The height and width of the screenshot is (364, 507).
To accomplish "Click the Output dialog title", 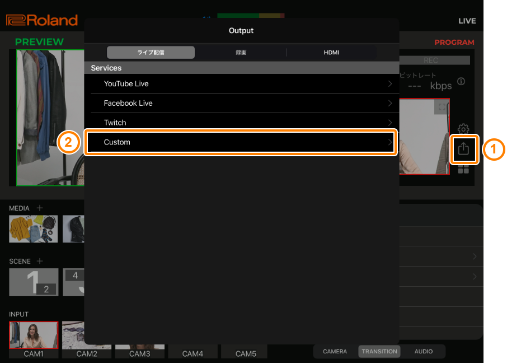I will click(241, 31).
